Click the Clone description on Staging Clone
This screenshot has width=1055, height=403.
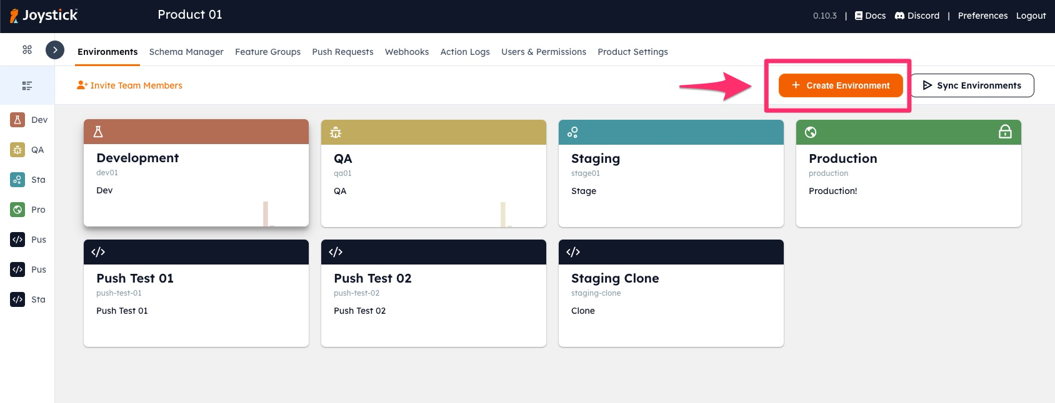pyautogui.click(x=583, y=311)
